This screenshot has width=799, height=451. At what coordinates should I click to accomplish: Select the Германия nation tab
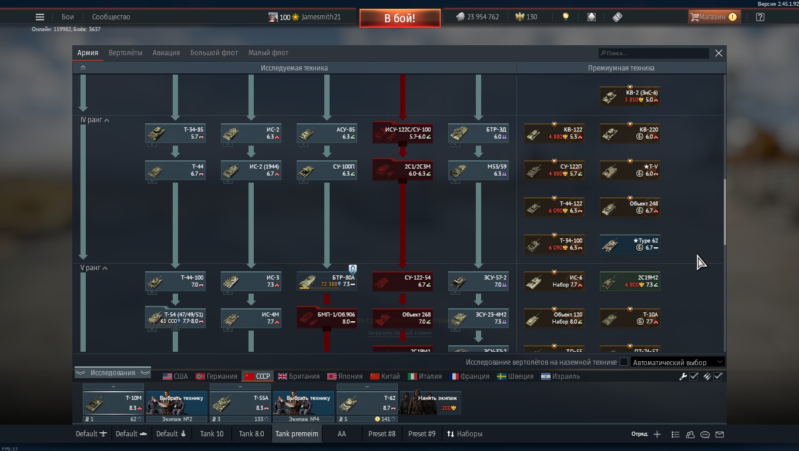click(x=216, y=376)
